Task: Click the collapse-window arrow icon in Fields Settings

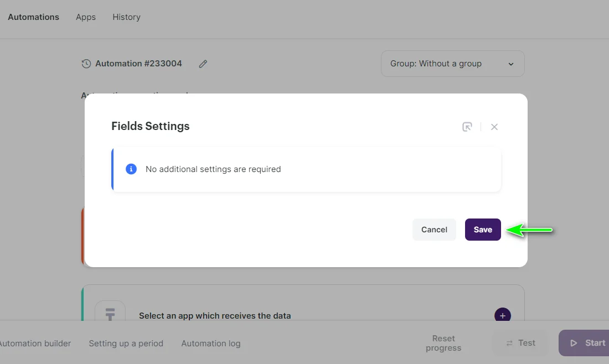Action: point(467,127)
